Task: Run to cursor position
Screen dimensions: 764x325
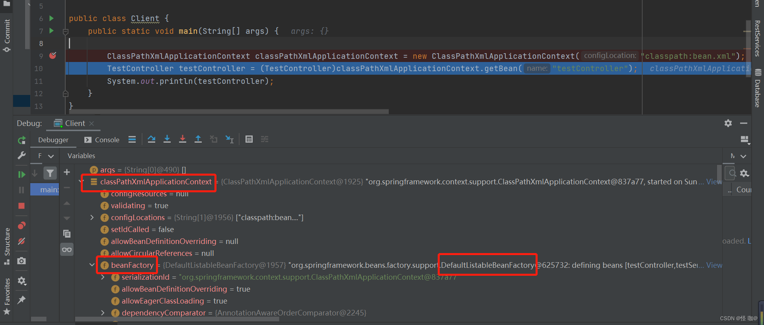Action: [230, 139]
